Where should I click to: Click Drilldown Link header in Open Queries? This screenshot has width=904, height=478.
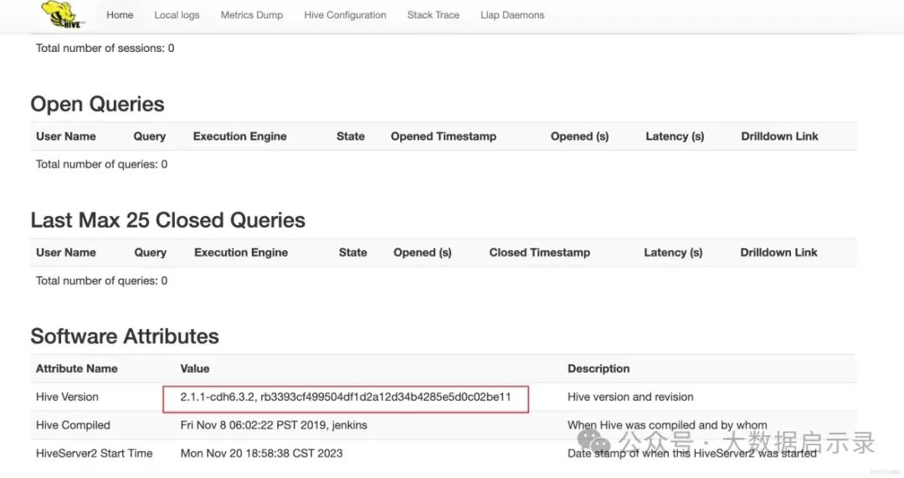click(x=779, y=136)
